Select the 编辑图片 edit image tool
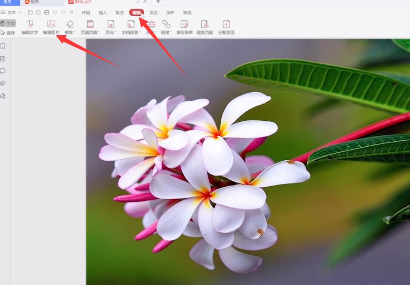This screenshot has width=410, height=285. click(51, 28)
